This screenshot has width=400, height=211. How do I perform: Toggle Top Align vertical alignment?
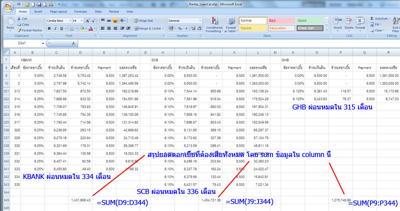(102, 20)
